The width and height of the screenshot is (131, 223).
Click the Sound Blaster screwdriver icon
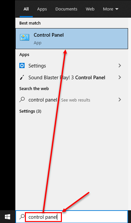pos(22,78)
